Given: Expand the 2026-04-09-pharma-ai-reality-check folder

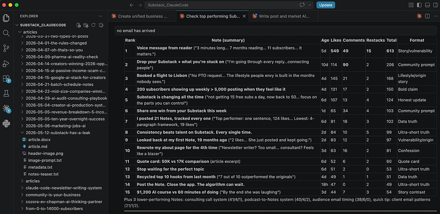Looking at the screenshot, I should pyautogui.click(x=62, y=57).
